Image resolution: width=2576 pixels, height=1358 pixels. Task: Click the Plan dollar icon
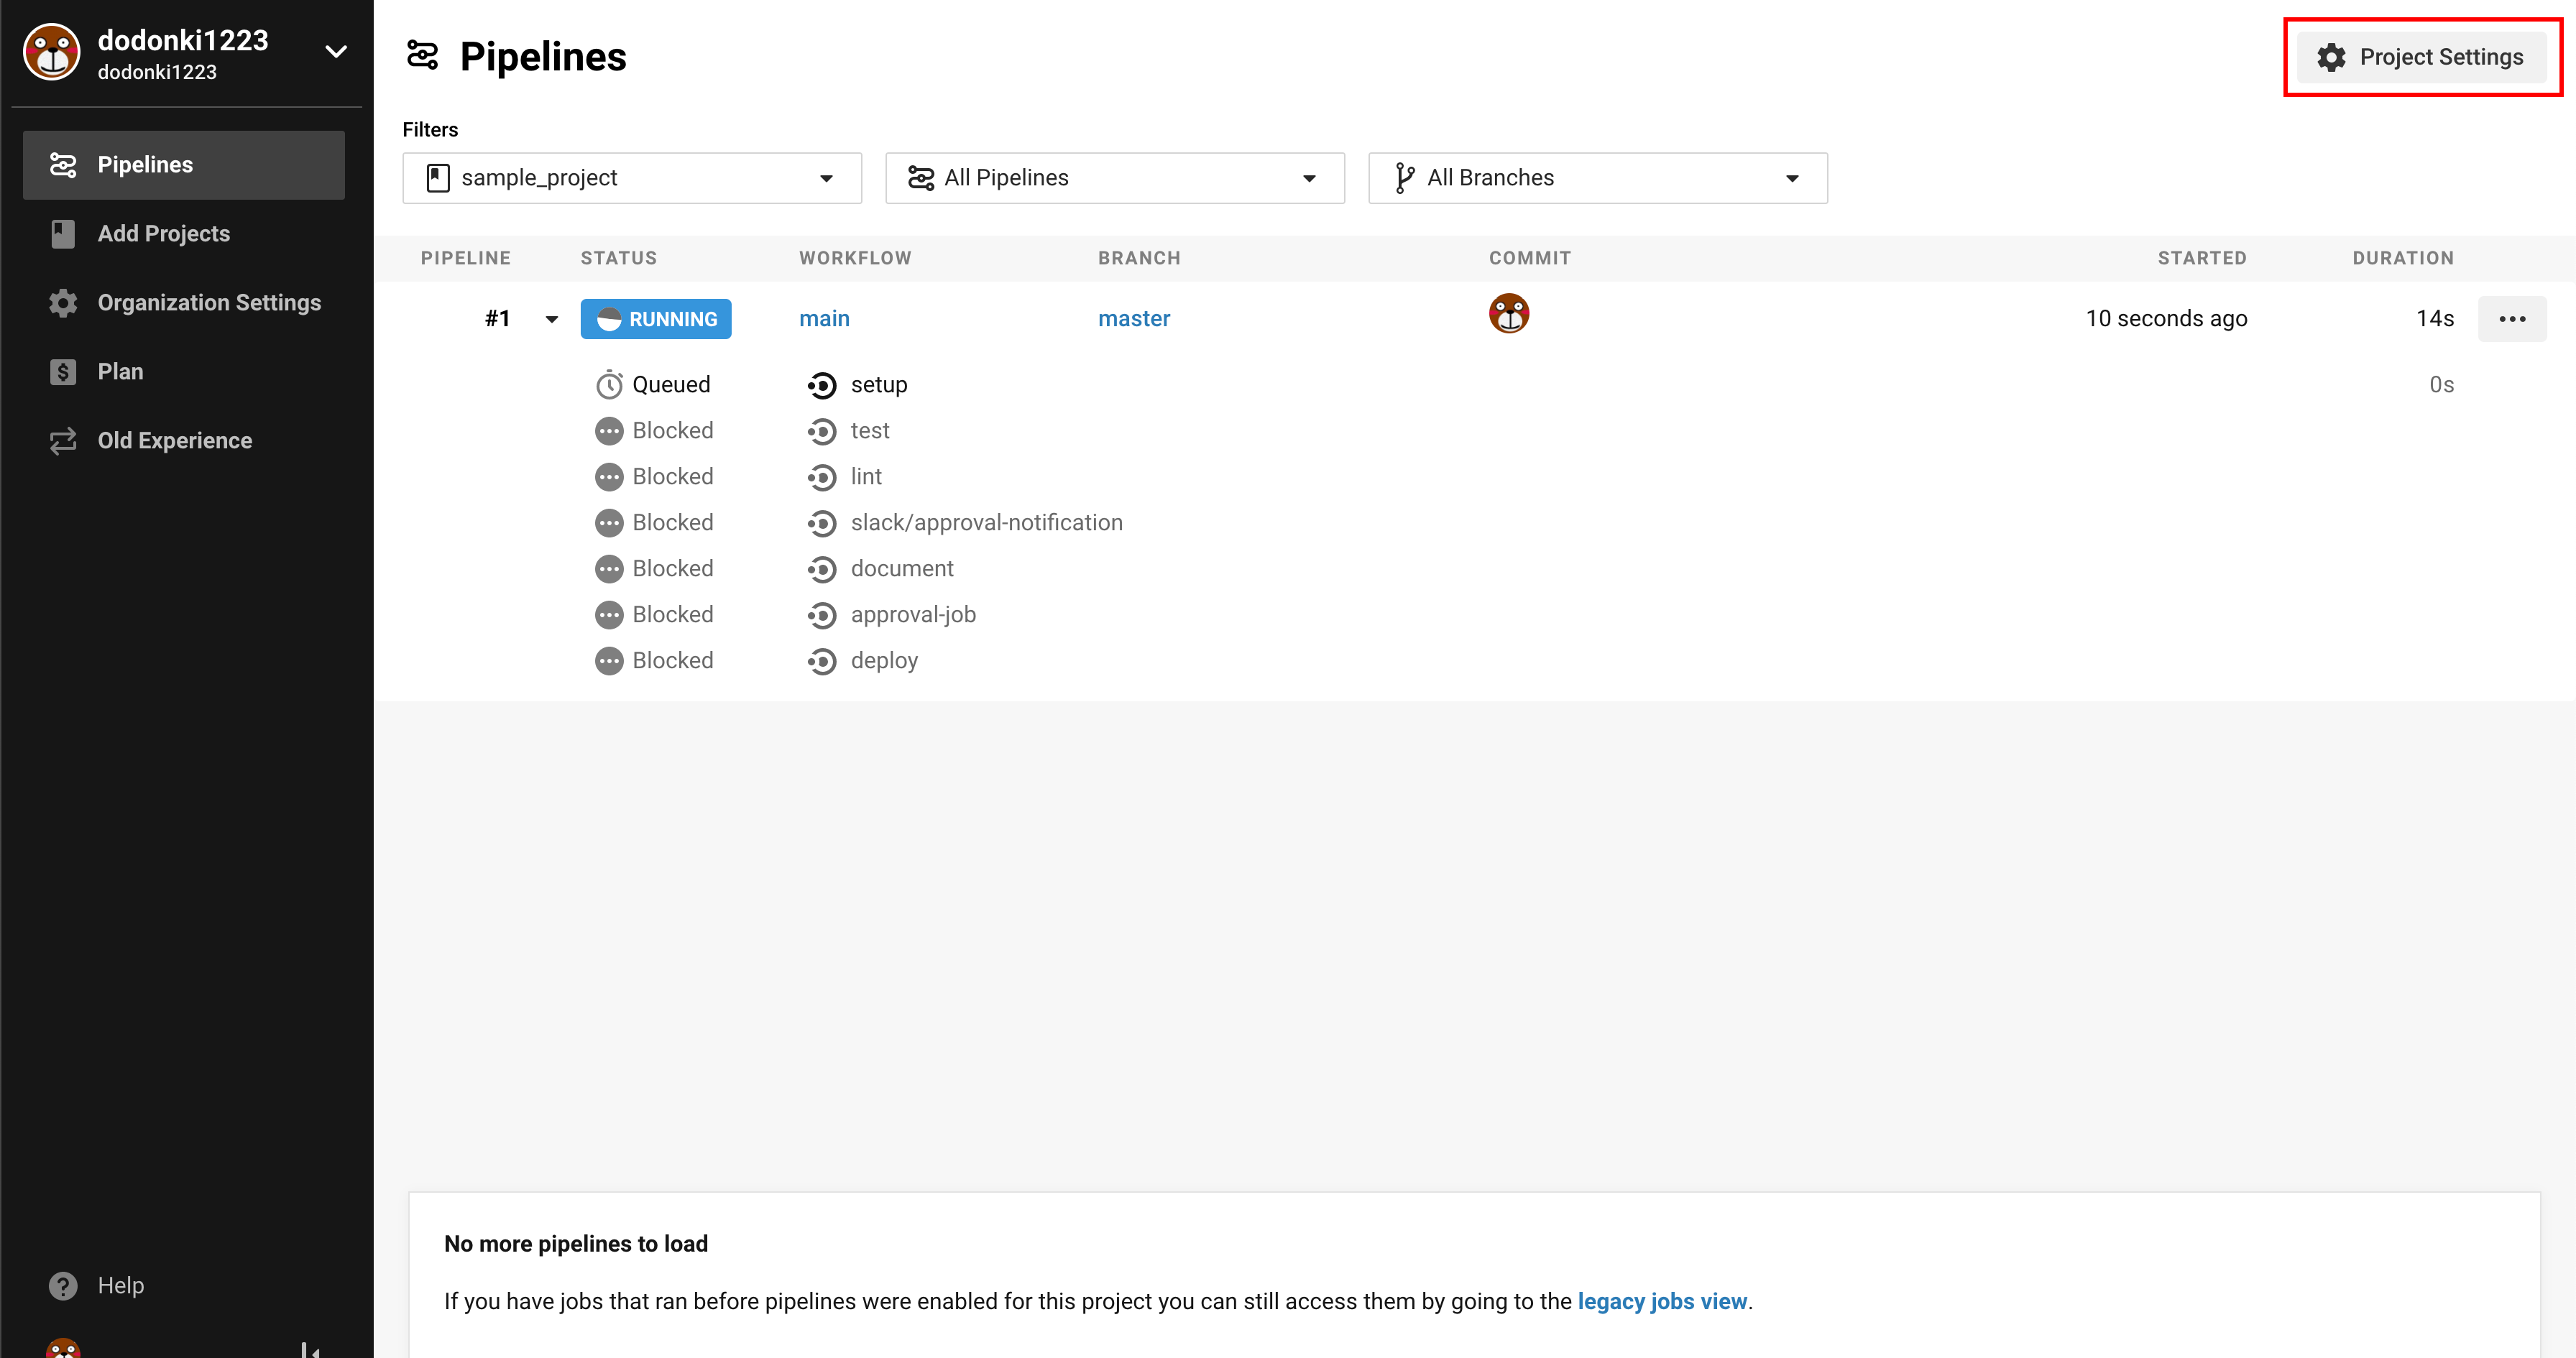[63, 372]
